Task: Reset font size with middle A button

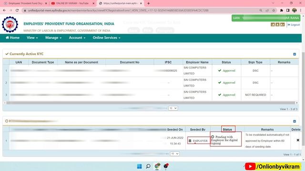Action: [x=277, y=25]
